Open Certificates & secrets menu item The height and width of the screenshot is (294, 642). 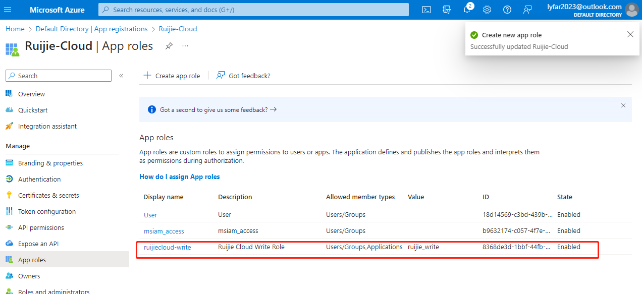coord(48,195)
